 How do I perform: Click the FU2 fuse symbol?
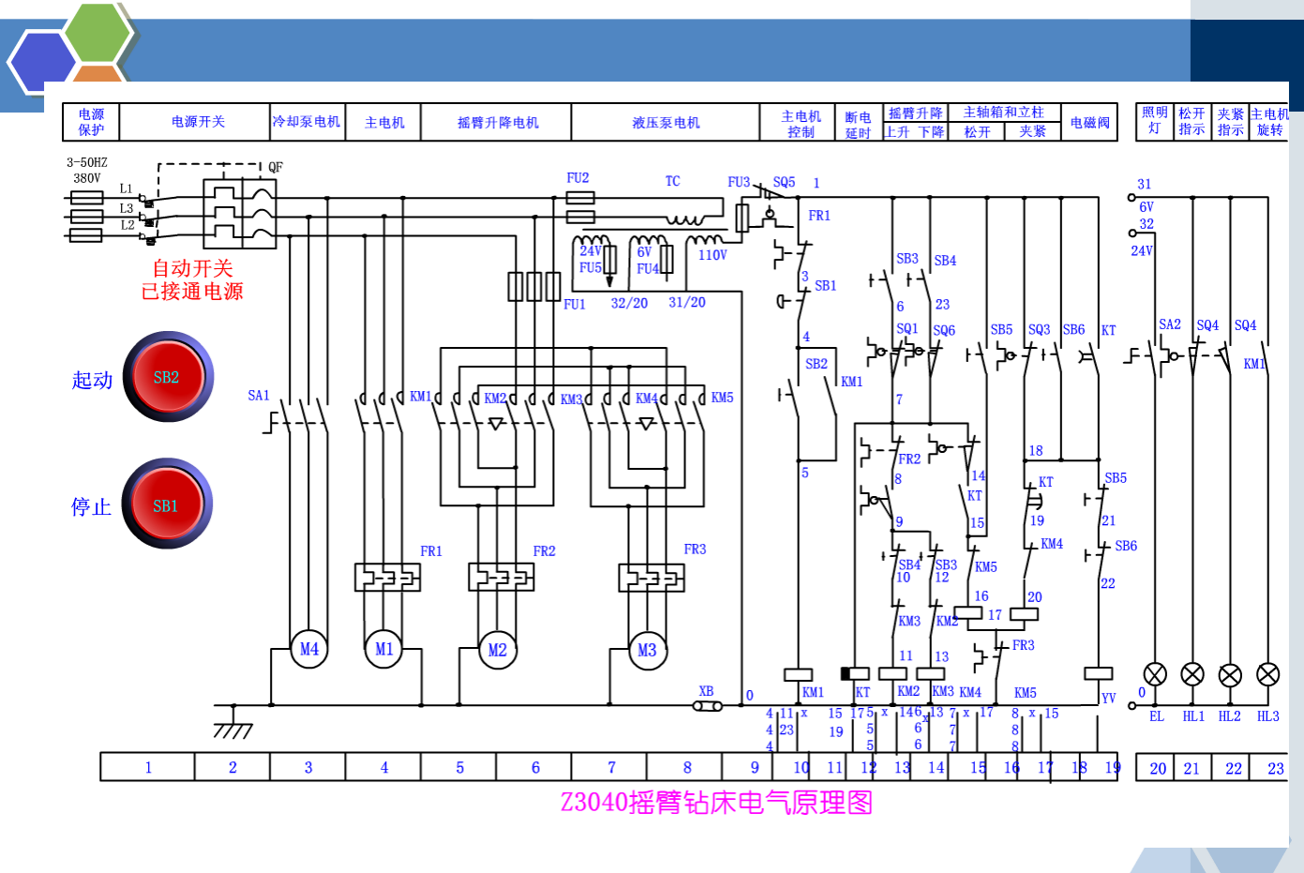pyautogui.click(x=580, y=207)
